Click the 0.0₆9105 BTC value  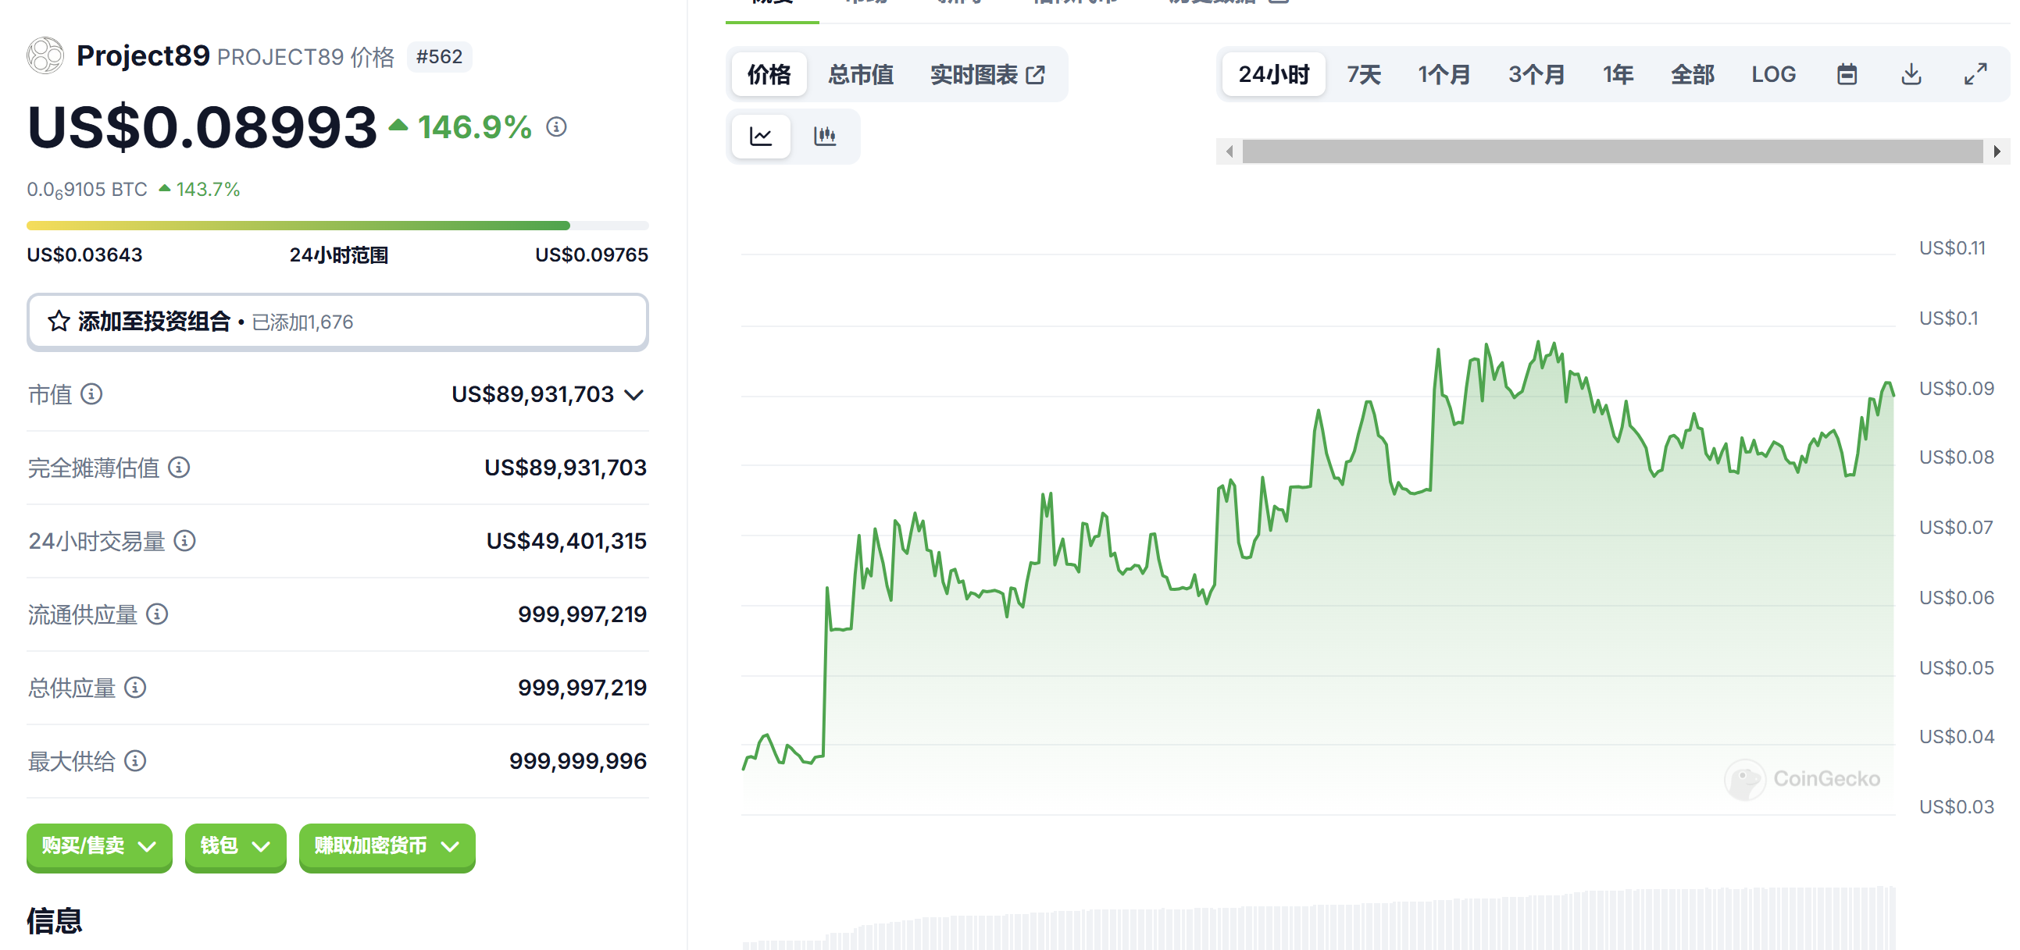coord(87,190)
